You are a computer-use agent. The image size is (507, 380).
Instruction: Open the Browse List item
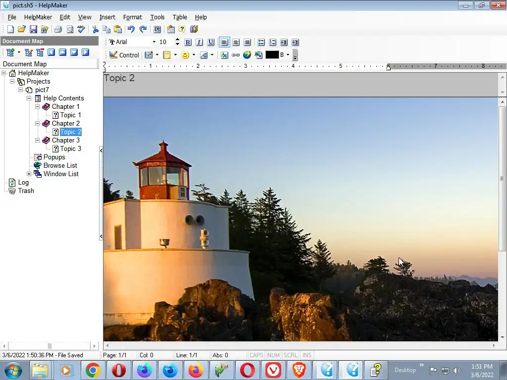(x=60, y=165)
